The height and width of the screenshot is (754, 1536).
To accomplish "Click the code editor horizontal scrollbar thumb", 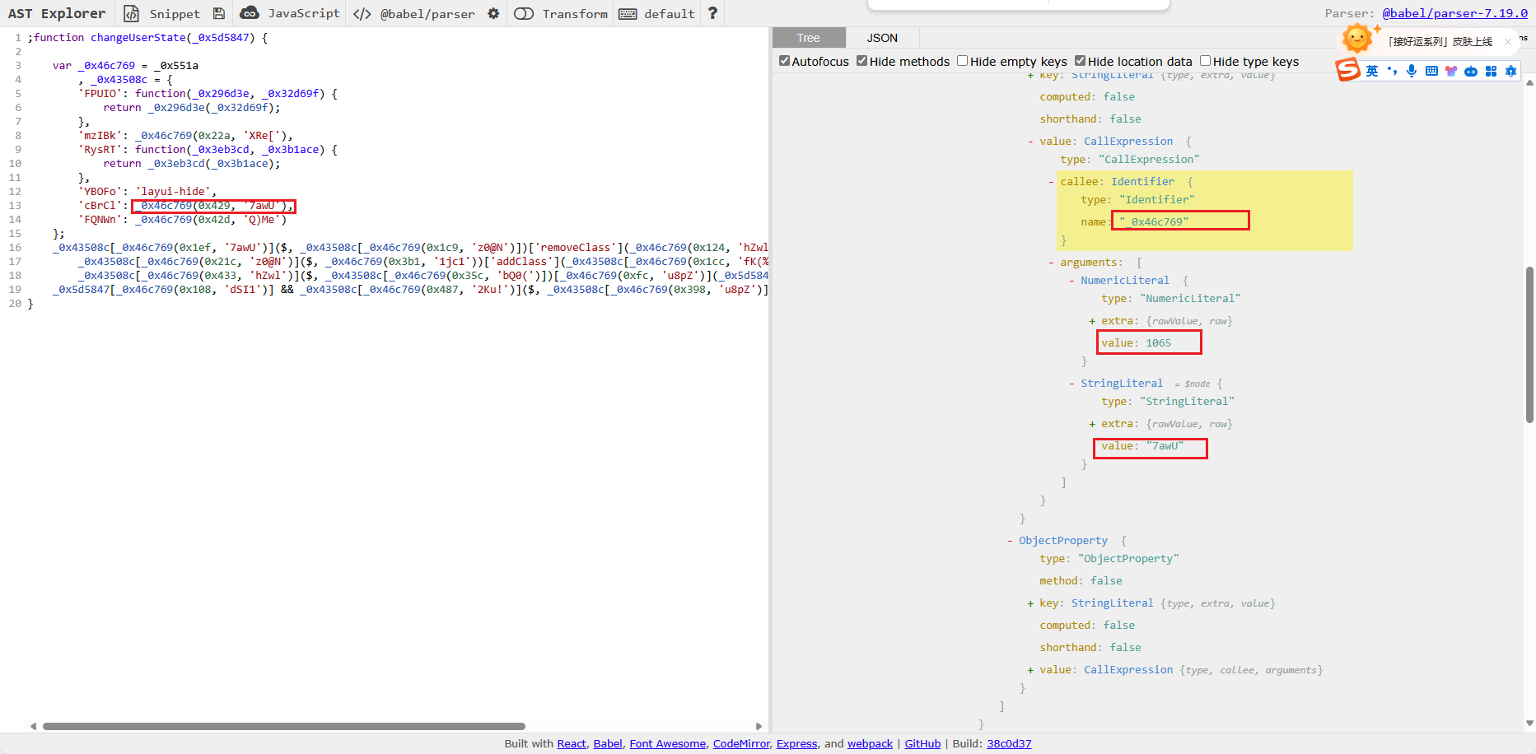I will point(284,726).
